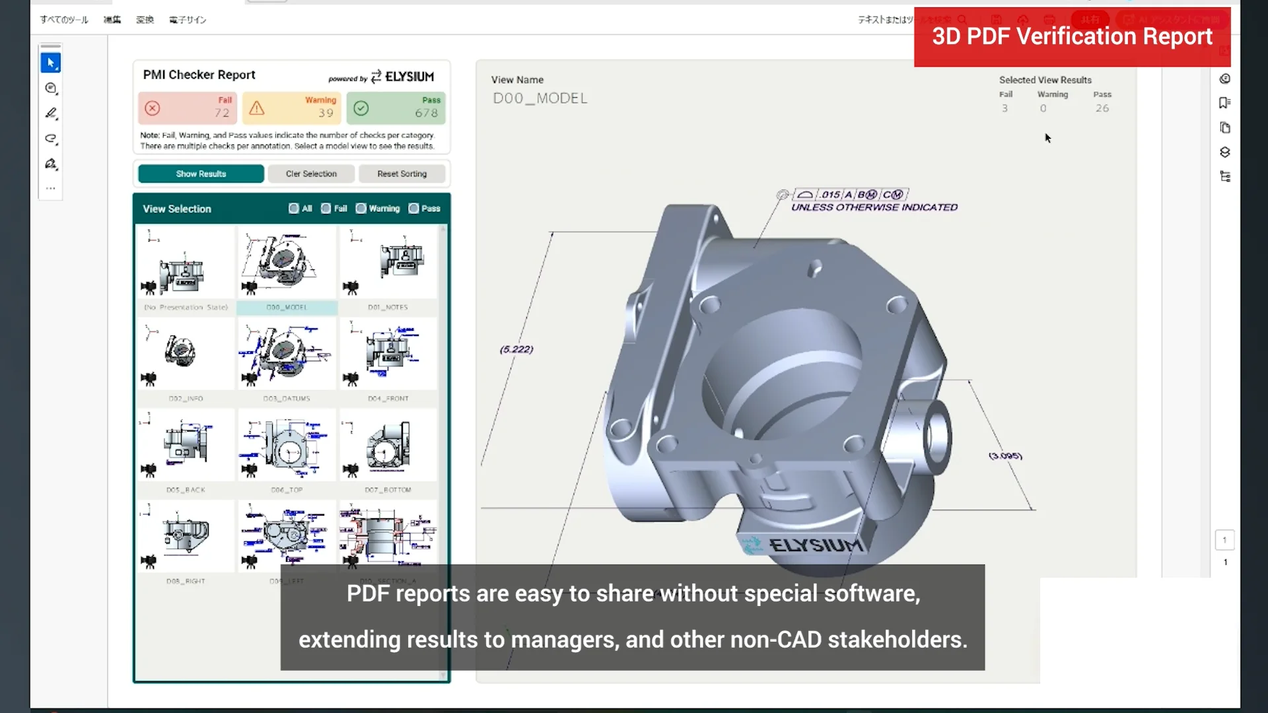Open the bookmarks panel icon

point(1225,102)
